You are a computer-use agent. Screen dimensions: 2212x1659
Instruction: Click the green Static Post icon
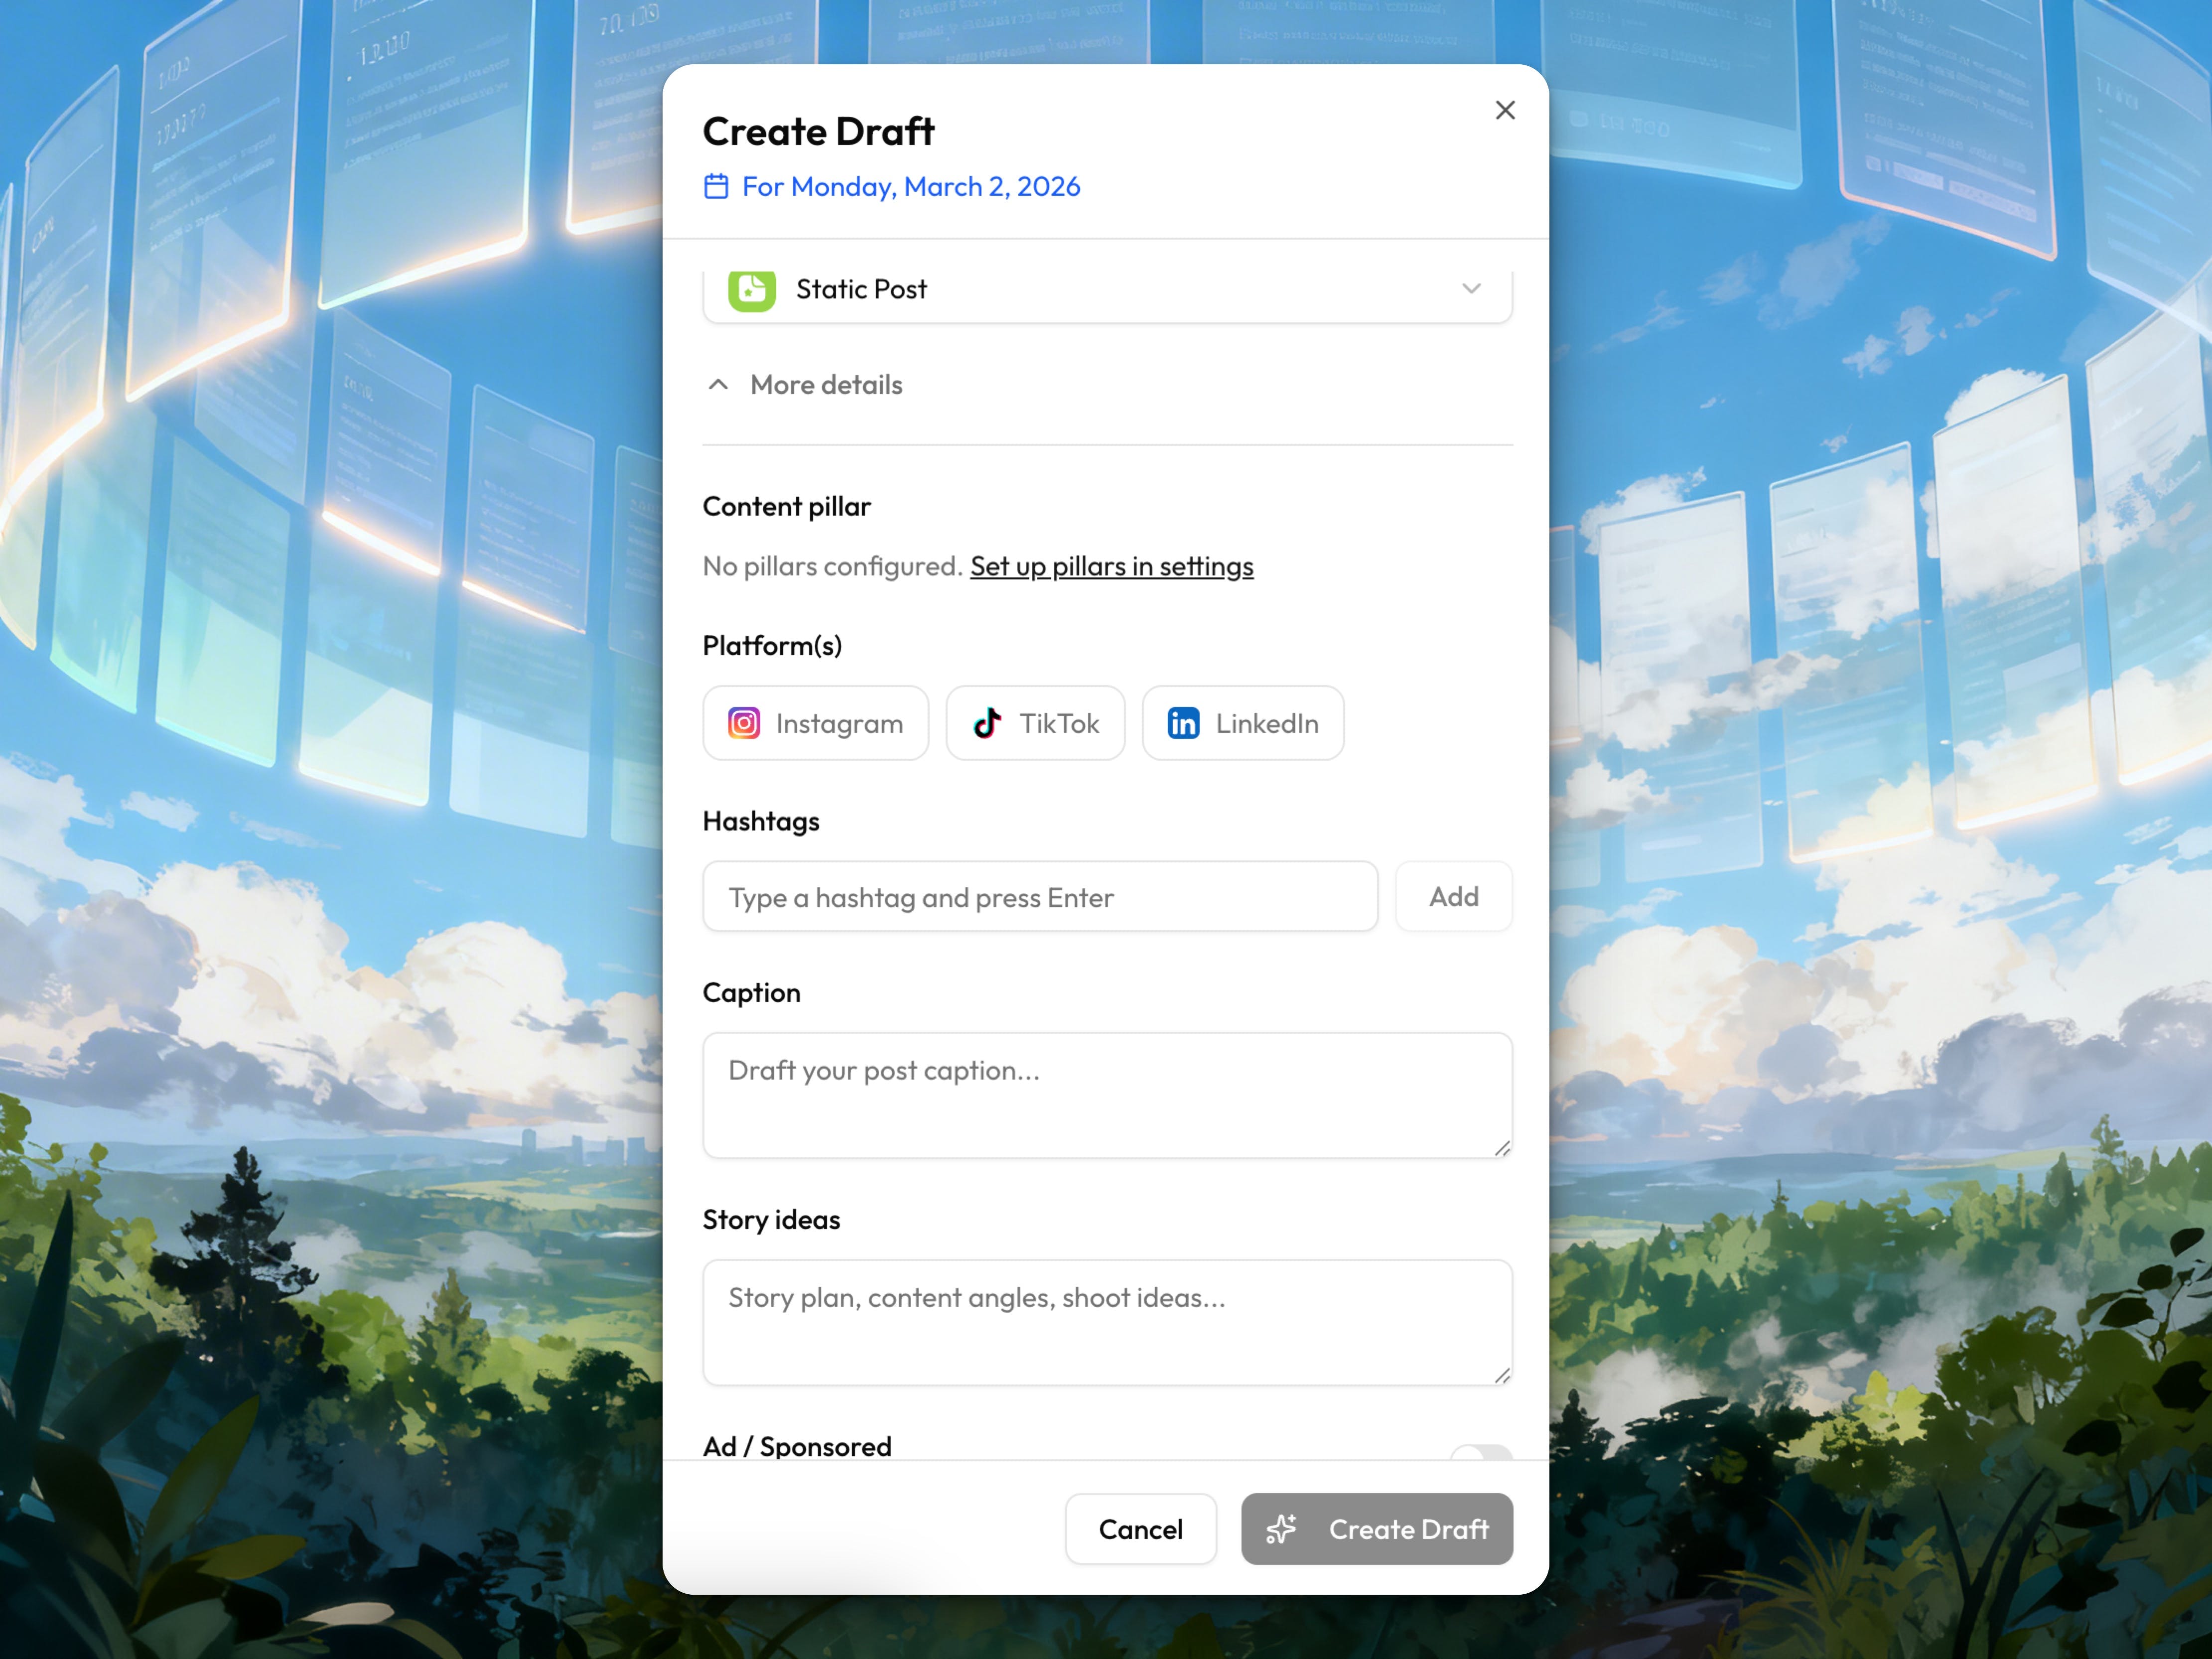coord(752,290)
